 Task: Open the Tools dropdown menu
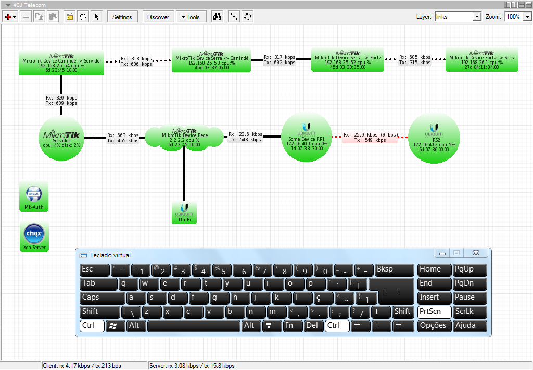coord(191,17)
